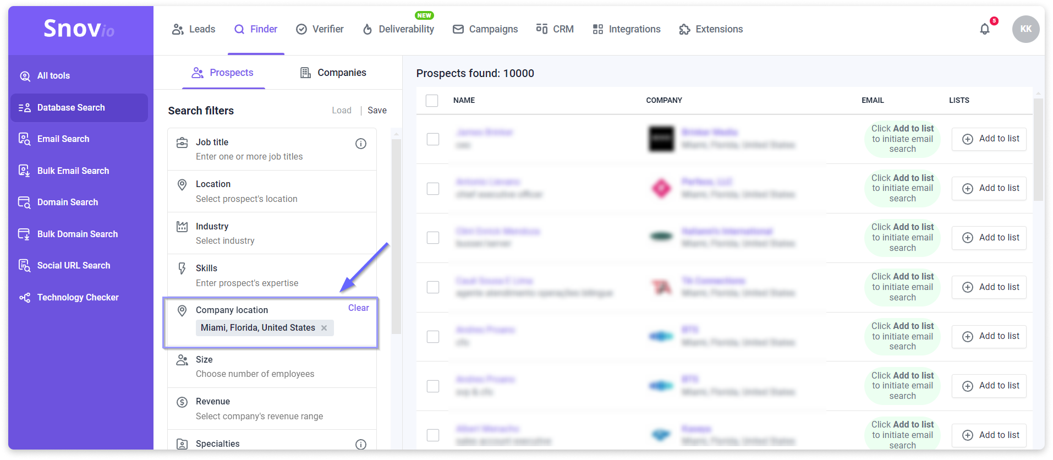Click the Specialties info icon
This screenshot has width=1053, height=460.
[x=361, y=444]
